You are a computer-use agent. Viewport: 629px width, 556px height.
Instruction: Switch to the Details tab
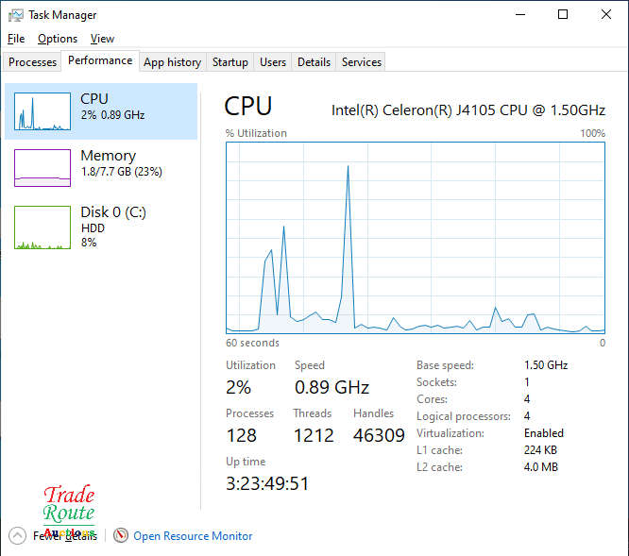pos(314,62)
